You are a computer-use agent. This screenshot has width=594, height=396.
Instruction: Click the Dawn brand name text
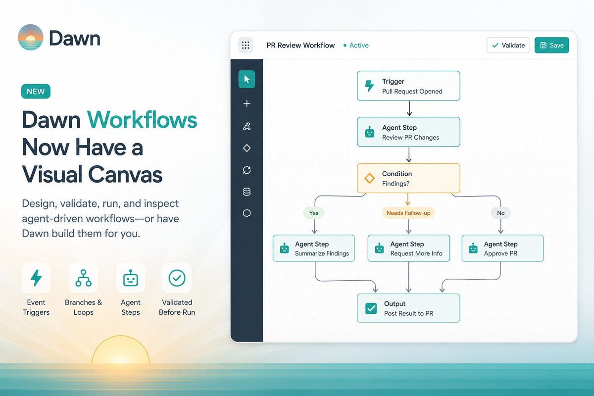pyautogui.click(x=75, y=38)
